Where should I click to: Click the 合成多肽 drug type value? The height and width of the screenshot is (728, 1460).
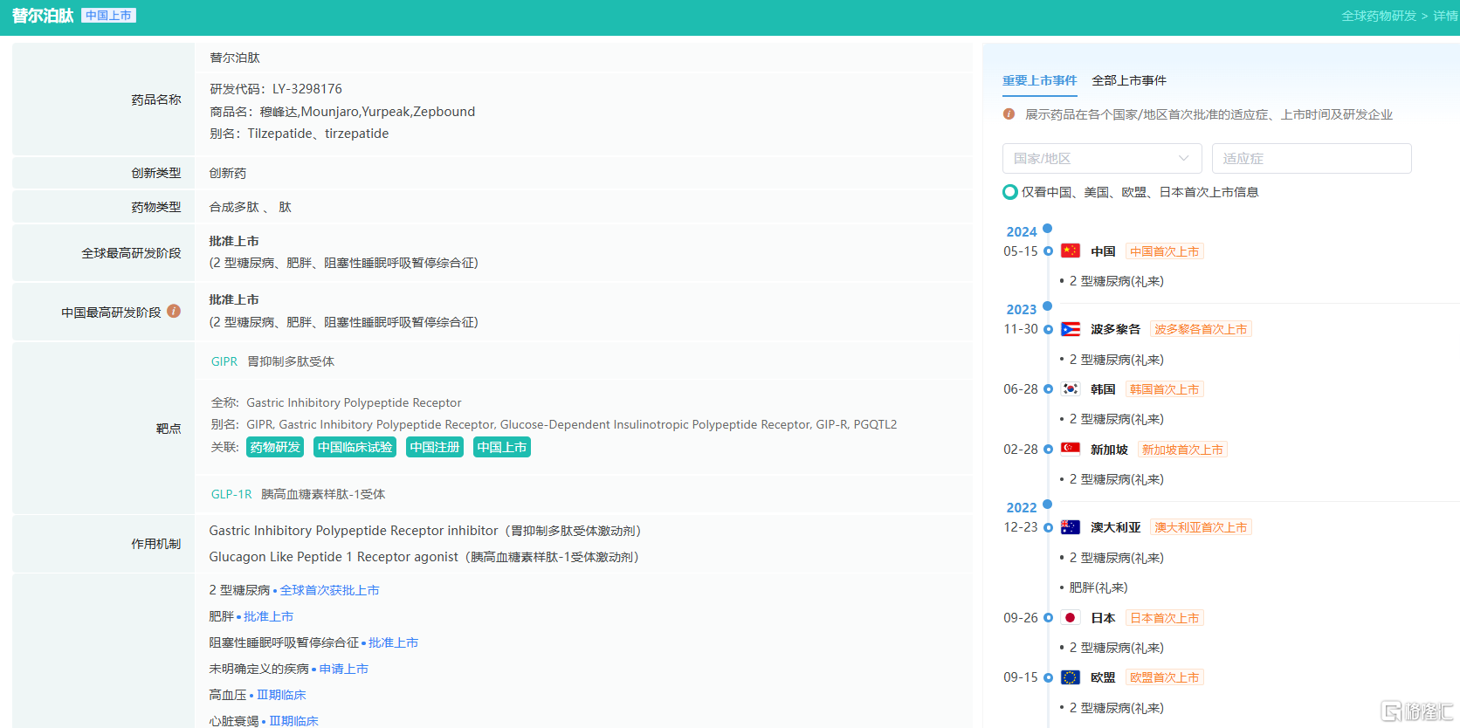[234, 207]
